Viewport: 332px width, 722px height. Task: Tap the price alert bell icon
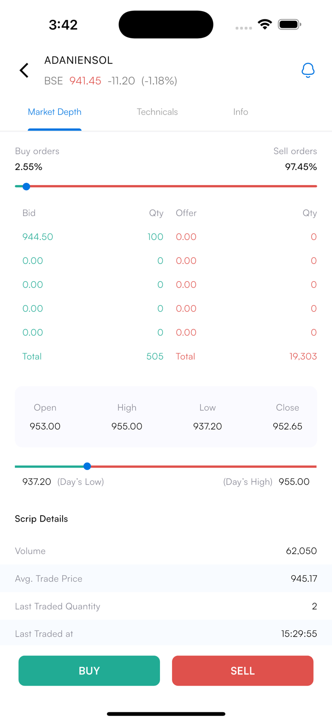point(308,71)
